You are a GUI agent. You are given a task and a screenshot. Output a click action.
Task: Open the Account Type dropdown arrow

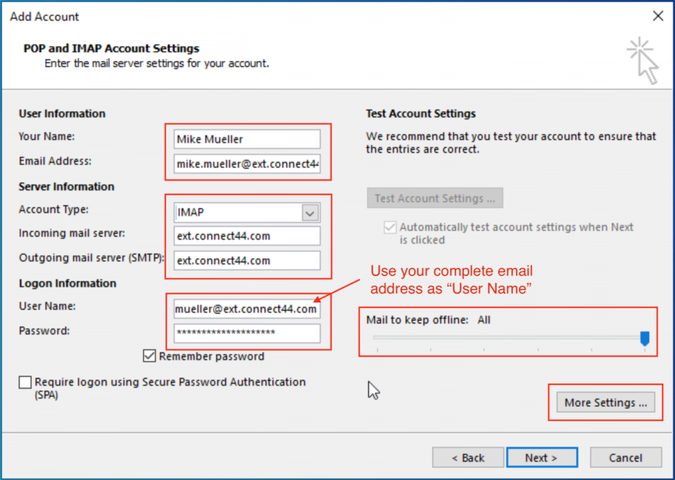point(310,213)
